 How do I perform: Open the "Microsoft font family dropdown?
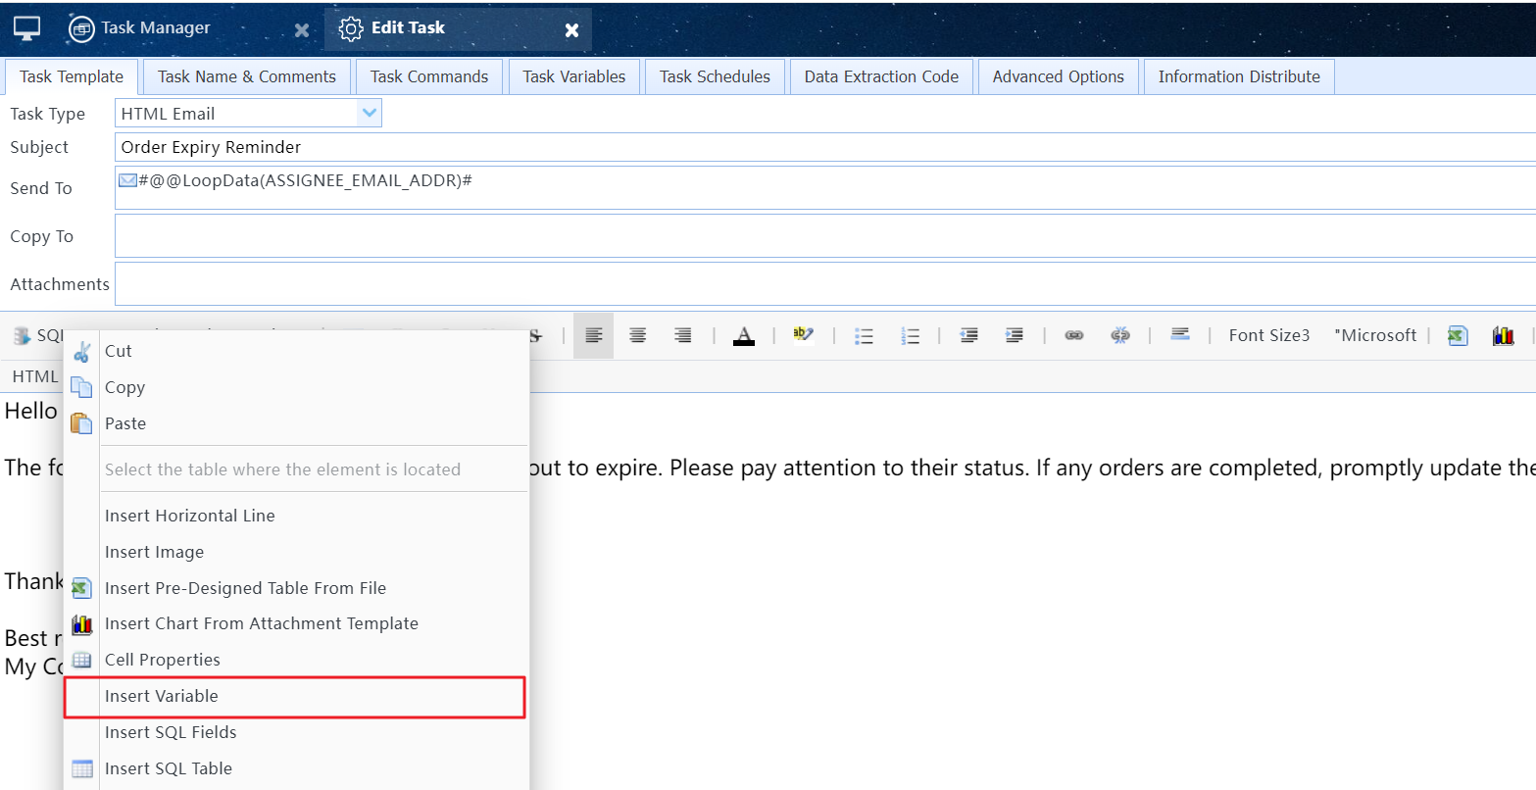pyautogui.click(x=1374, y=335)
